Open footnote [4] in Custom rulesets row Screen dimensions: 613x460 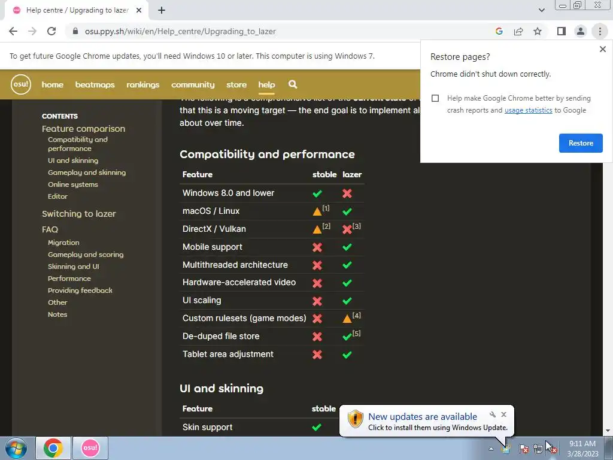[357, 315]
